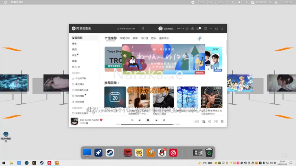Open 视频 in the sidebar

74,49
